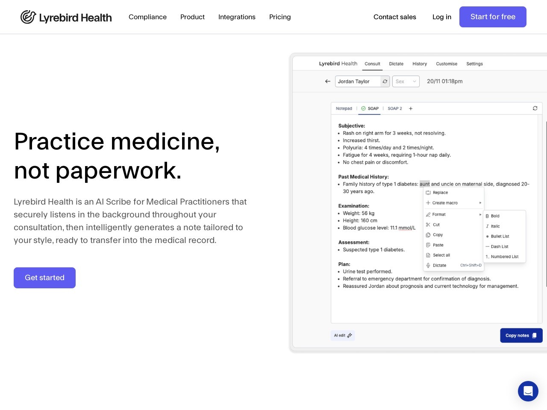The image size is (547, 410).
Task: Click the AI edit button
Action: point(343,335)
